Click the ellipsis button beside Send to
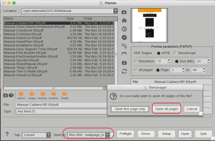This screenshot has width=215, height=141. point(112,135)
